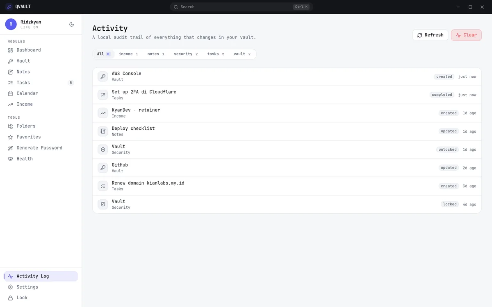
Task: Click the completed status badge
Action: pos(442,95)
